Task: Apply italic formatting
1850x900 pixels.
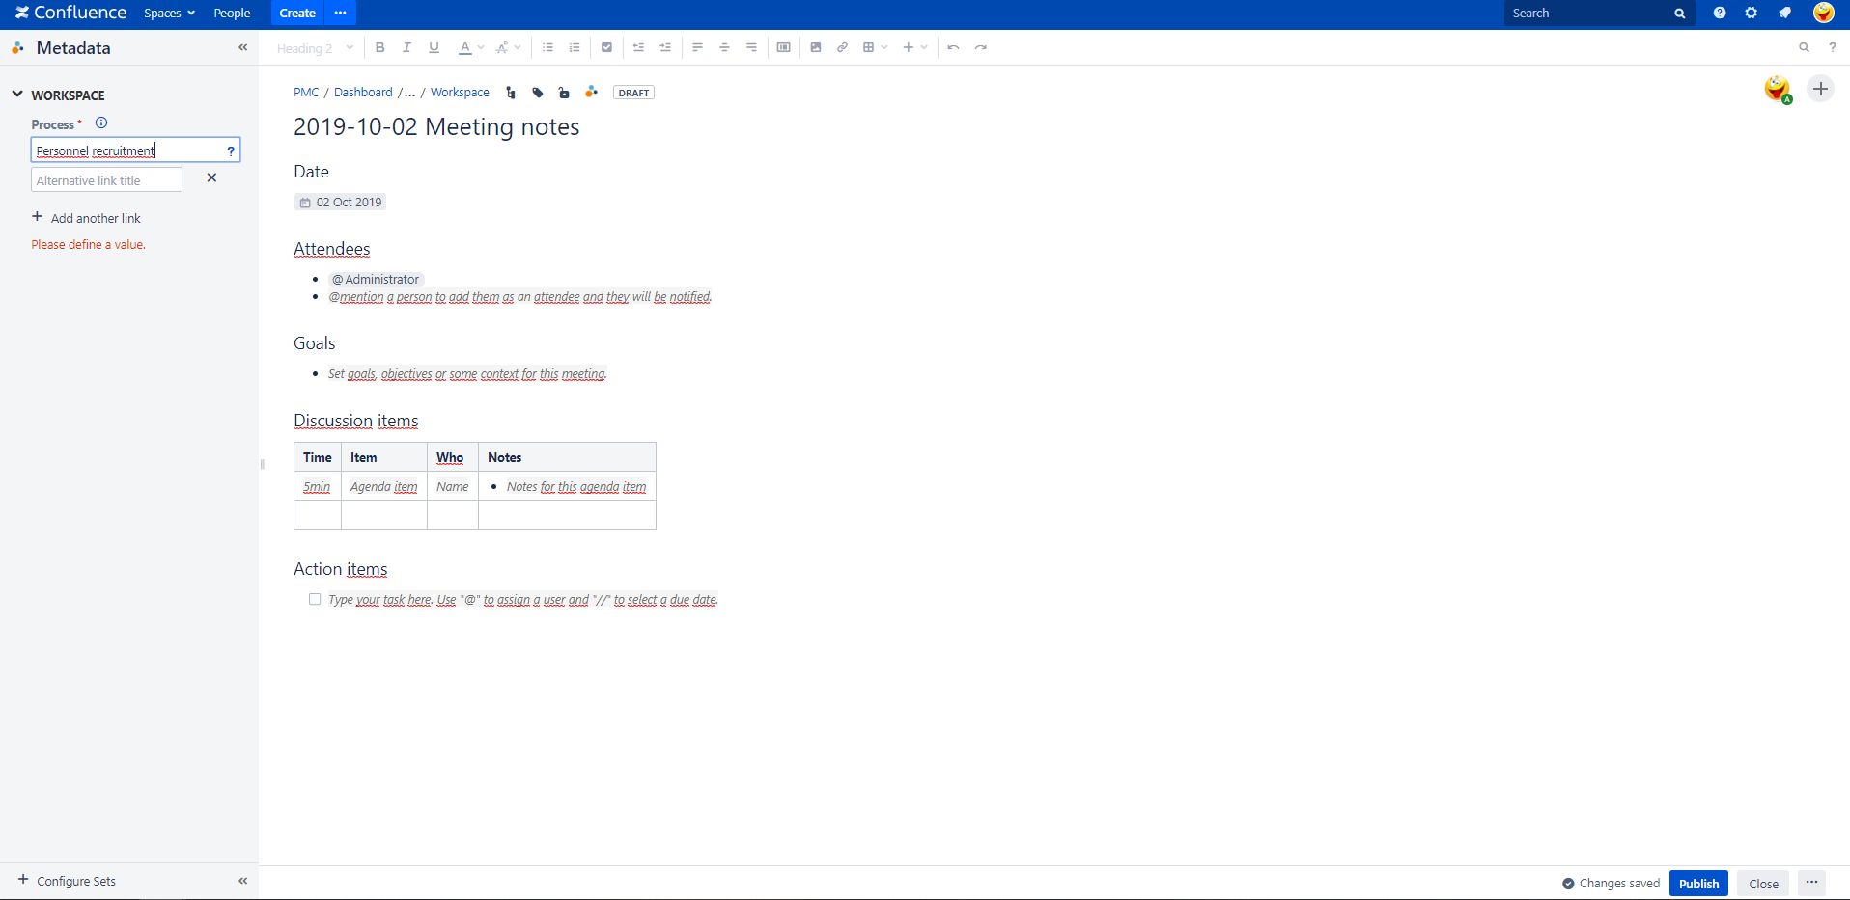Action: [x=406, y=47]
